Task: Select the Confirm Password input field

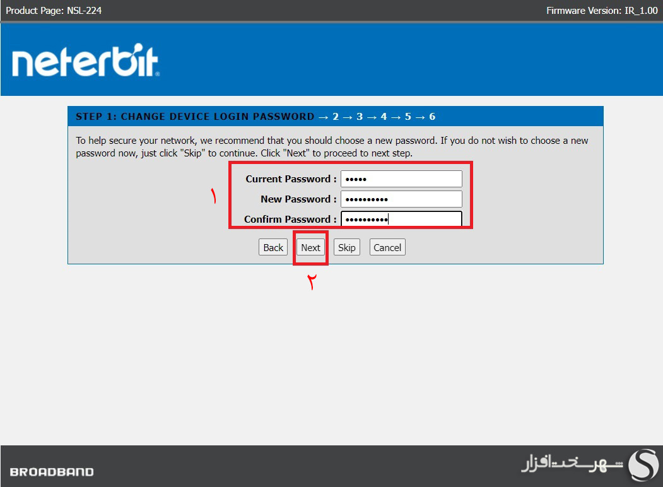Action: pos(401,219)
